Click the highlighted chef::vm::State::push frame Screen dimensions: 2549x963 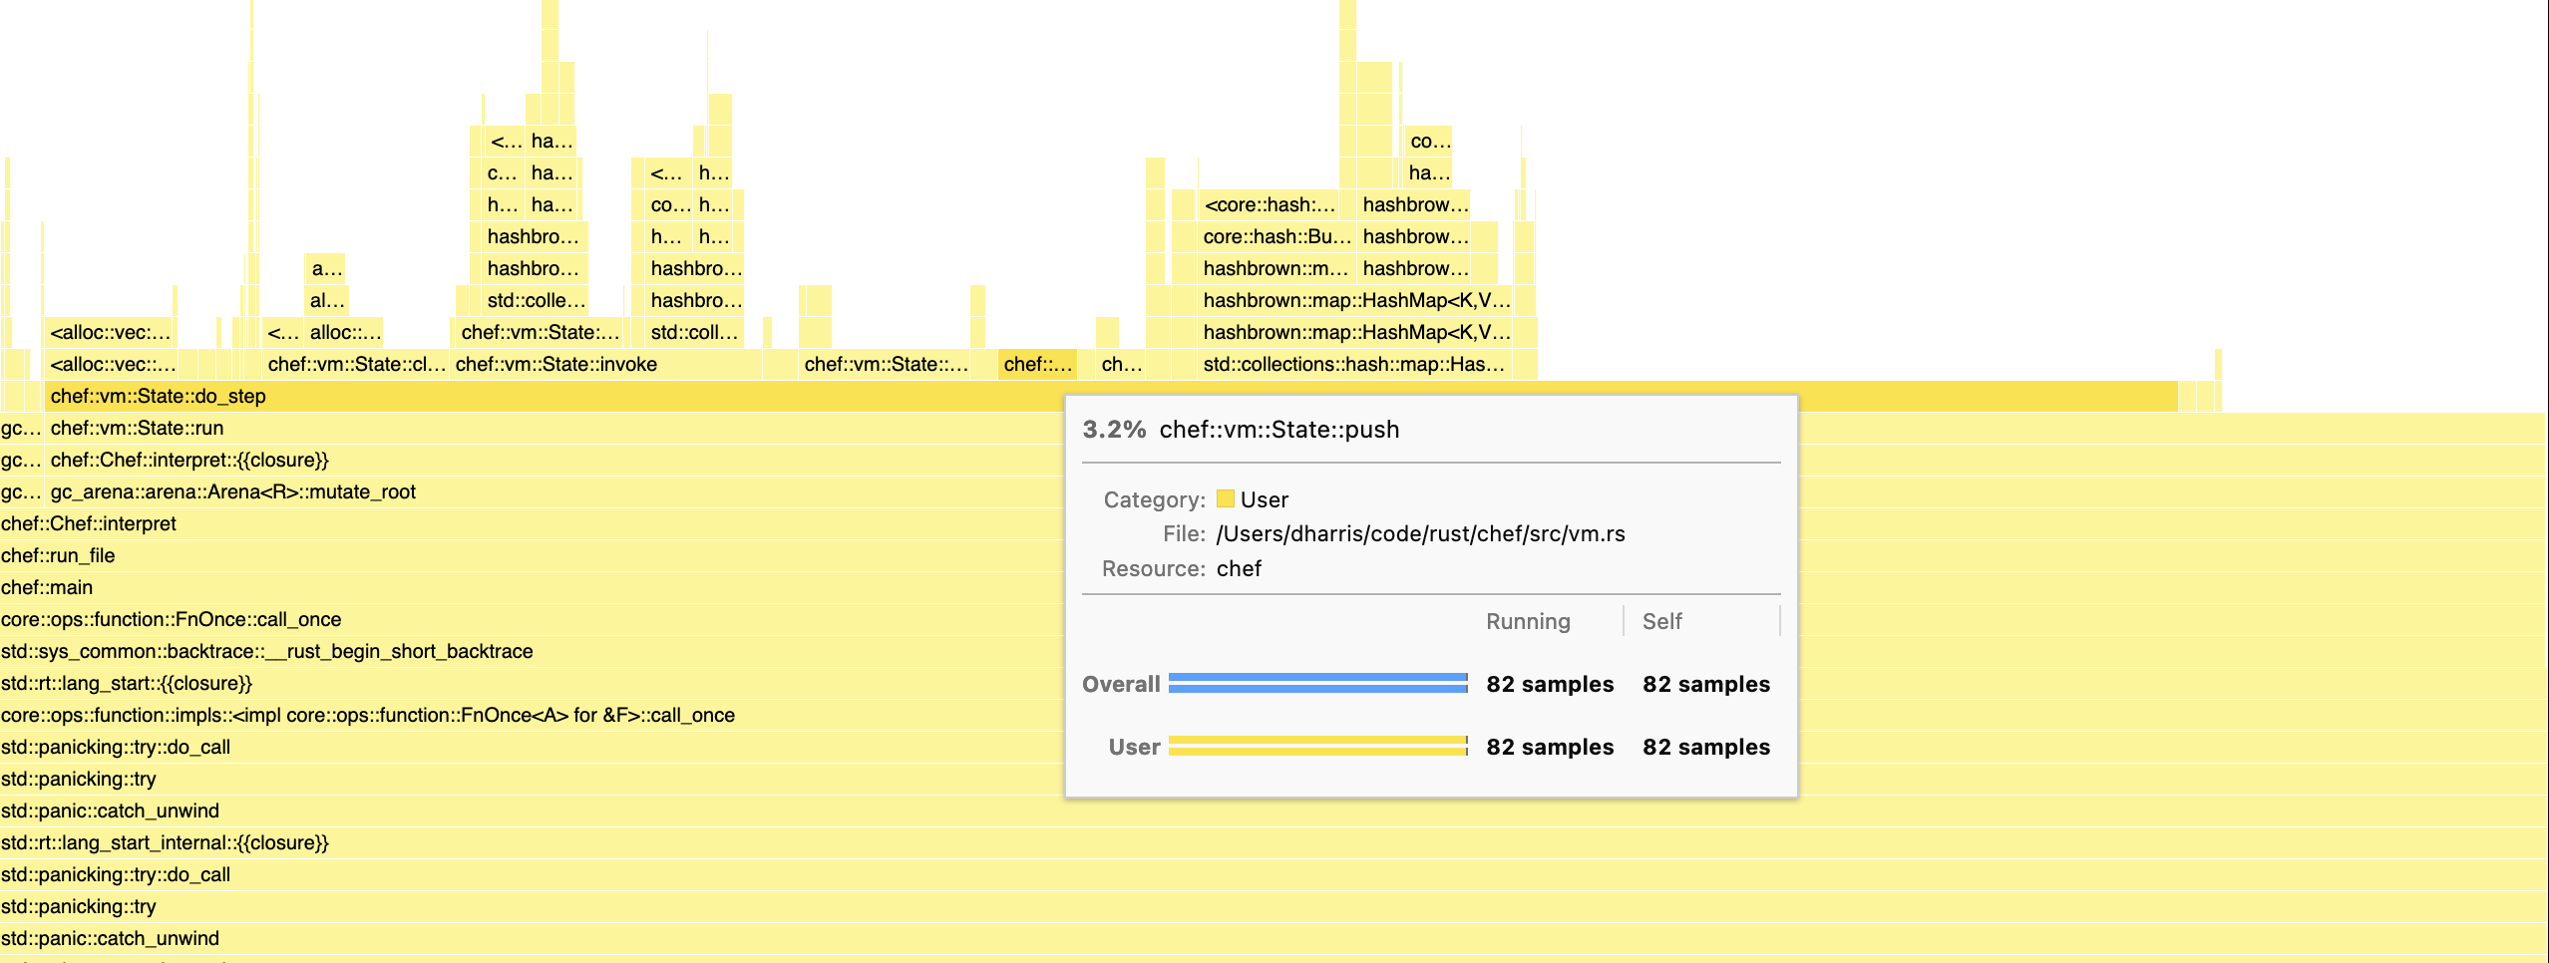(1039, 365)
